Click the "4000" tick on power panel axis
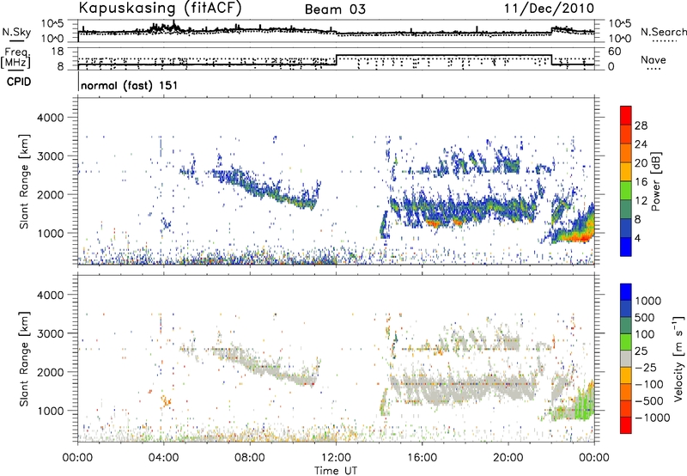The width and height of the screenshot is (687, 476). [51, 118]
